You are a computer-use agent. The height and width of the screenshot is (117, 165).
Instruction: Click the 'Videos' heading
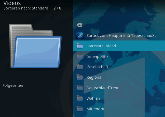click(12, 3)
